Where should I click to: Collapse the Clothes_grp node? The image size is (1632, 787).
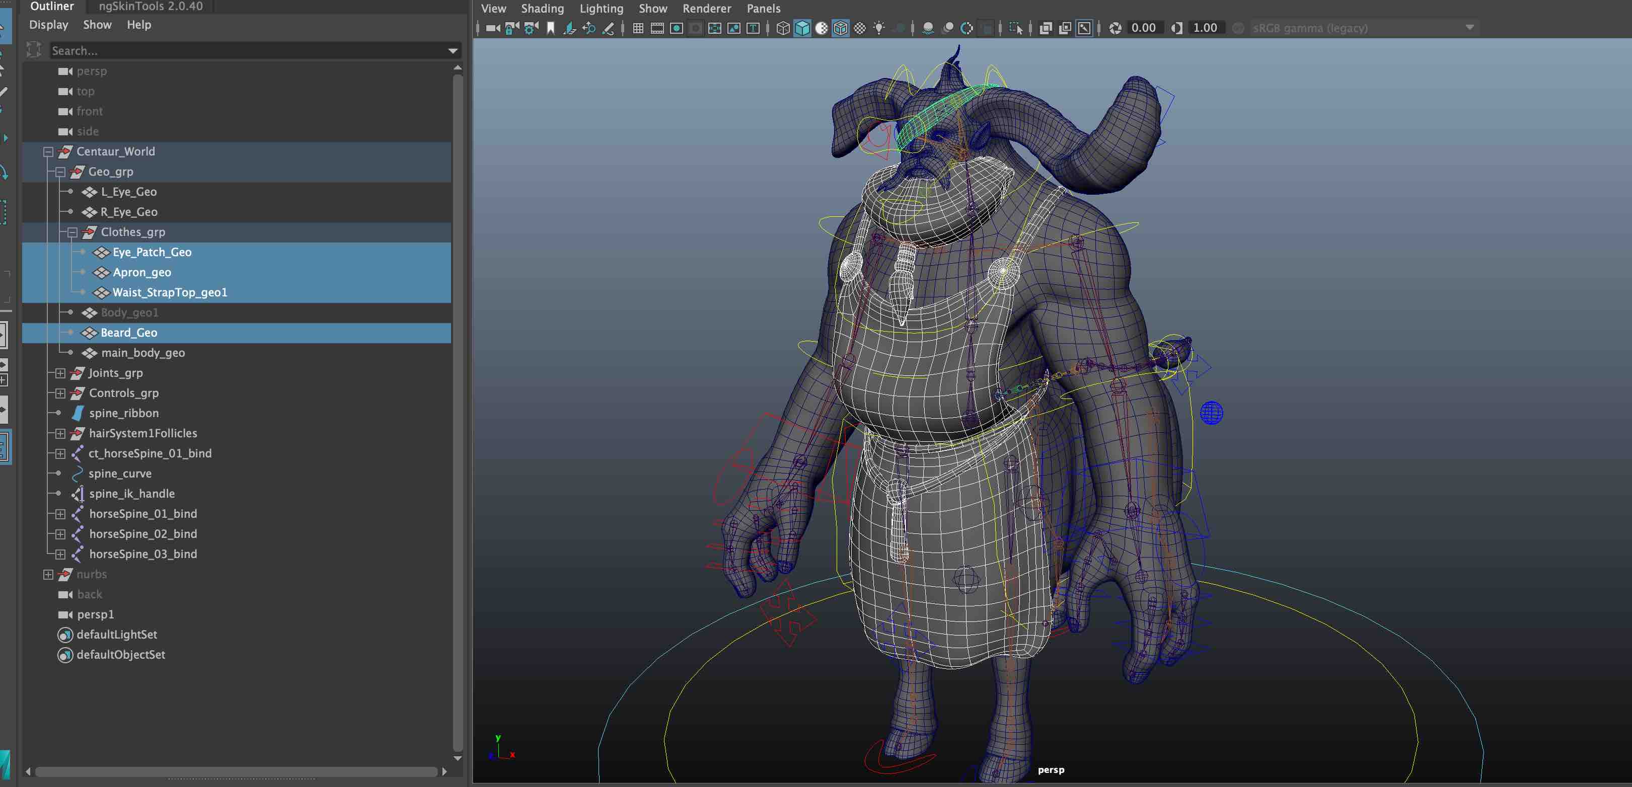(x=72, y=232)
